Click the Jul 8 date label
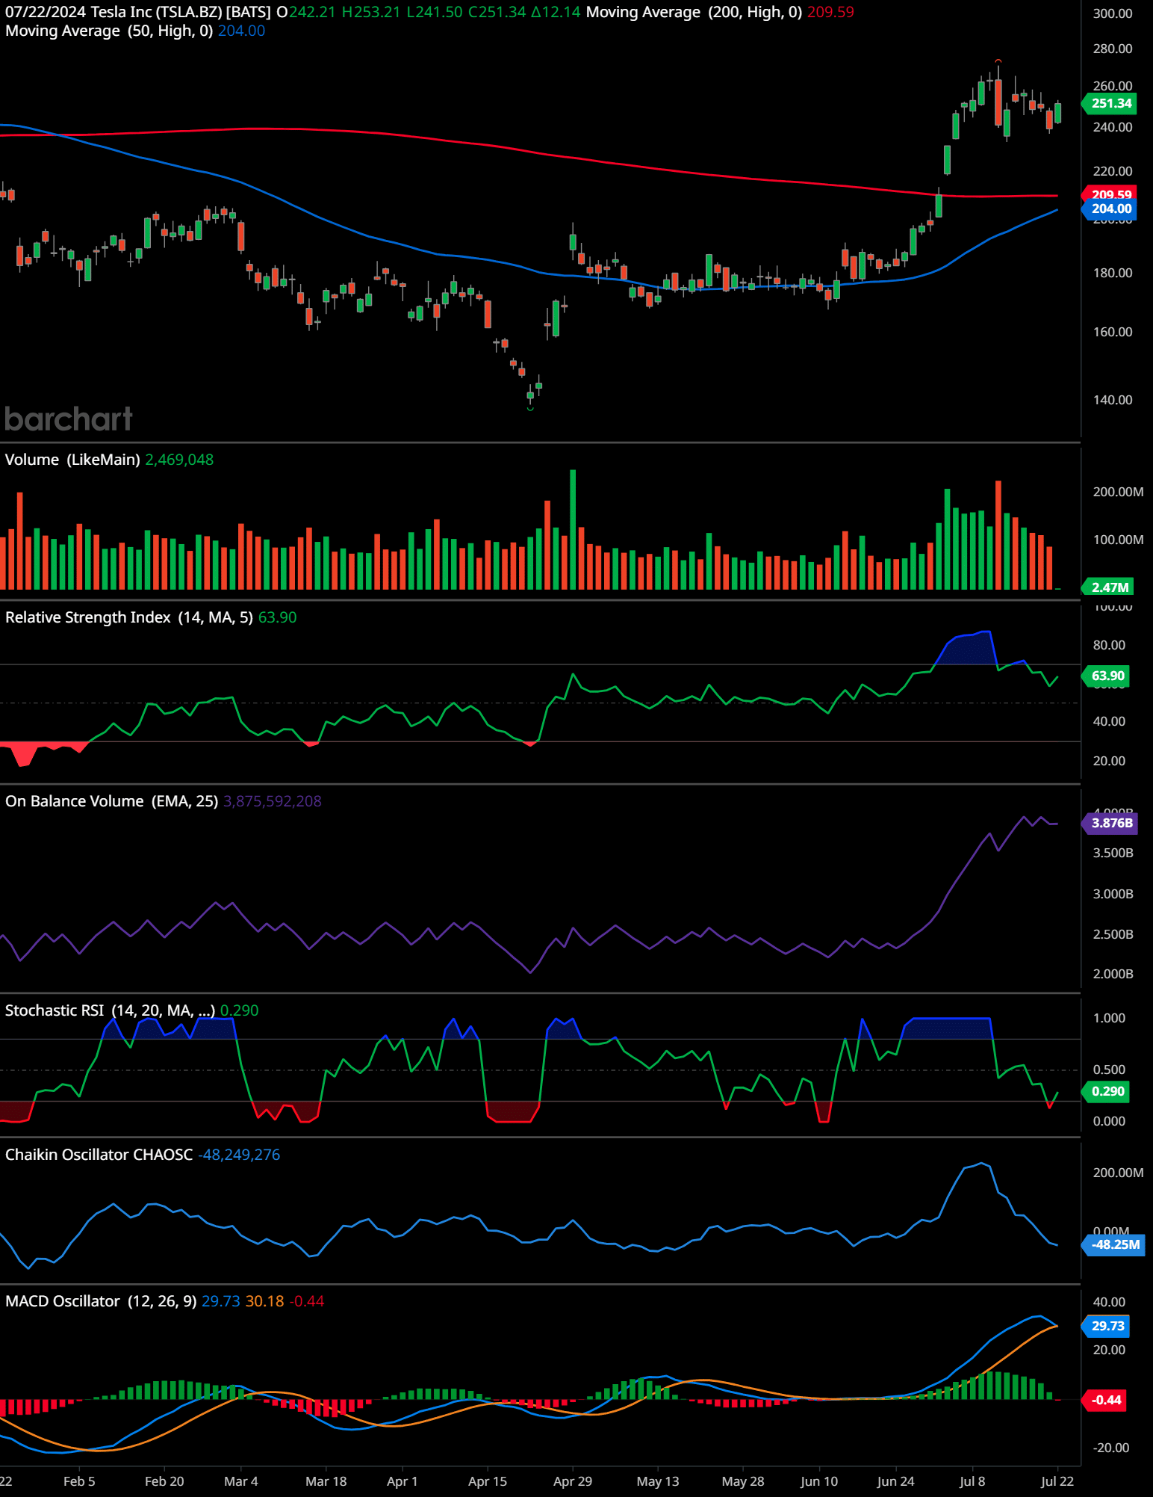Image resolution: width=1153 pixels, height=1497 pixels. point(972,1481)
